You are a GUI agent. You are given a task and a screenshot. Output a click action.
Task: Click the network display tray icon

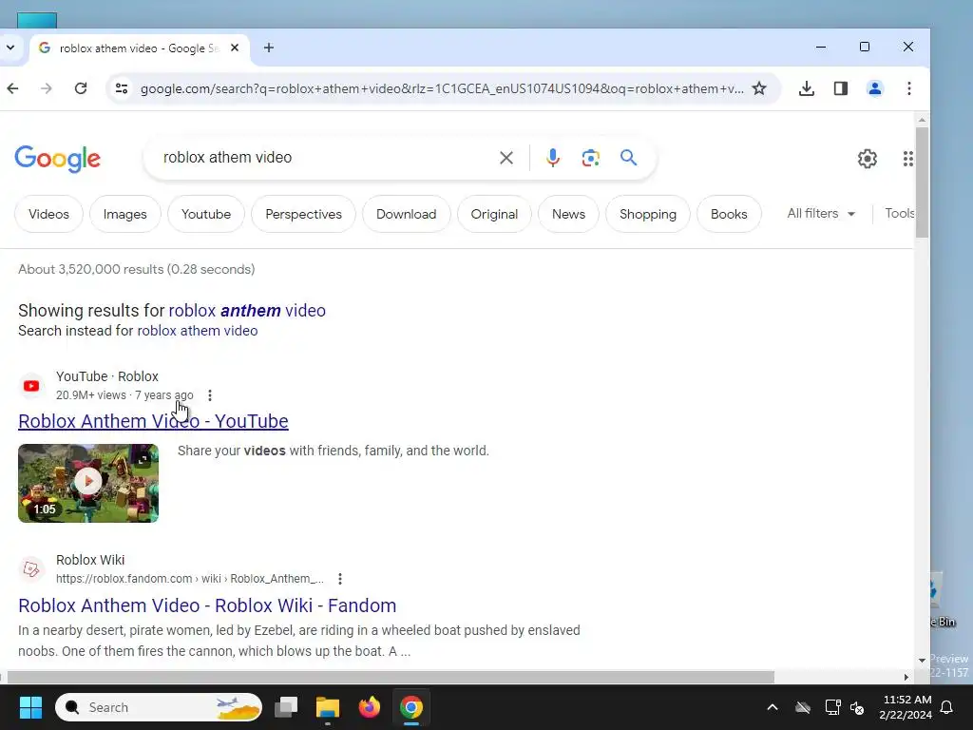(832, 707)
